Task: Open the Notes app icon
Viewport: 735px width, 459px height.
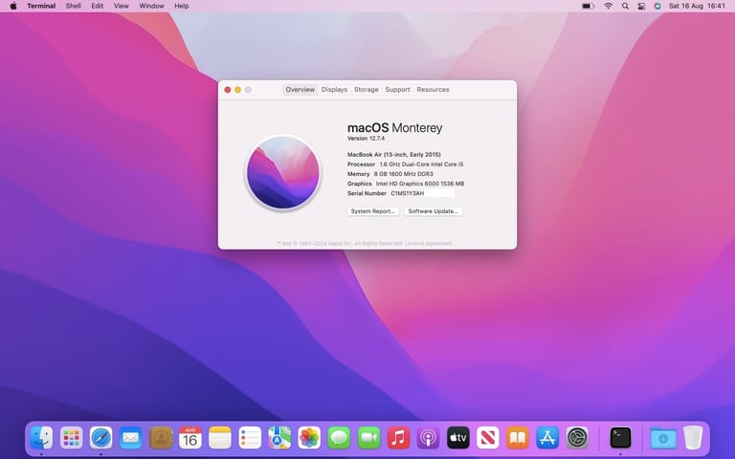Action: click(220, 438)
